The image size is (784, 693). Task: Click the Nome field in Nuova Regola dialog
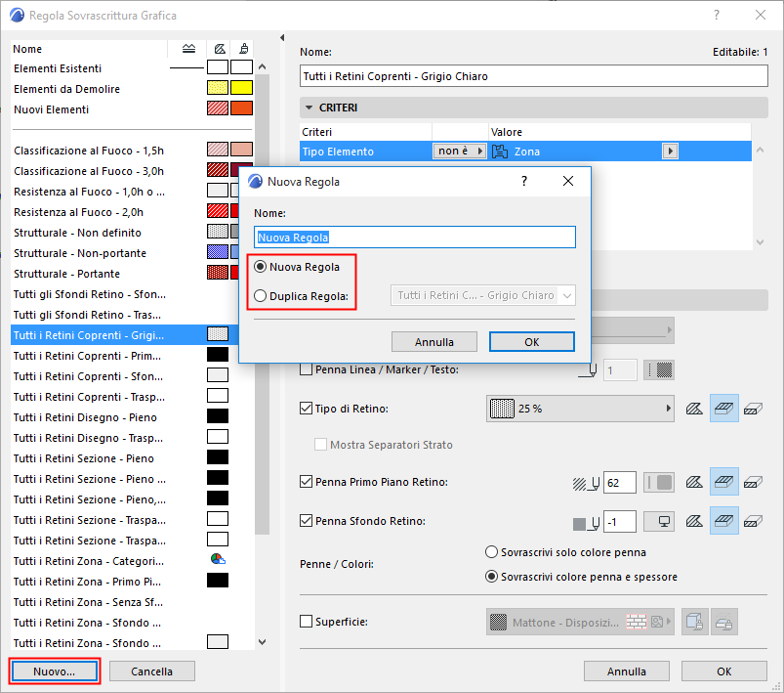point(415,238)
